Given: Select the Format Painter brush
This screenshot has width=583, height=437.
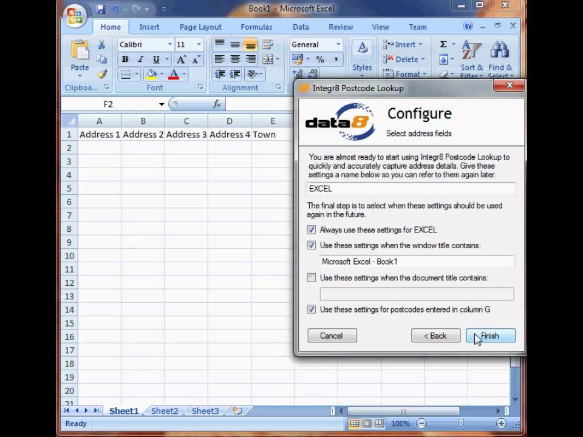Looking at the screenshot, I should click(x=102, y=74).
